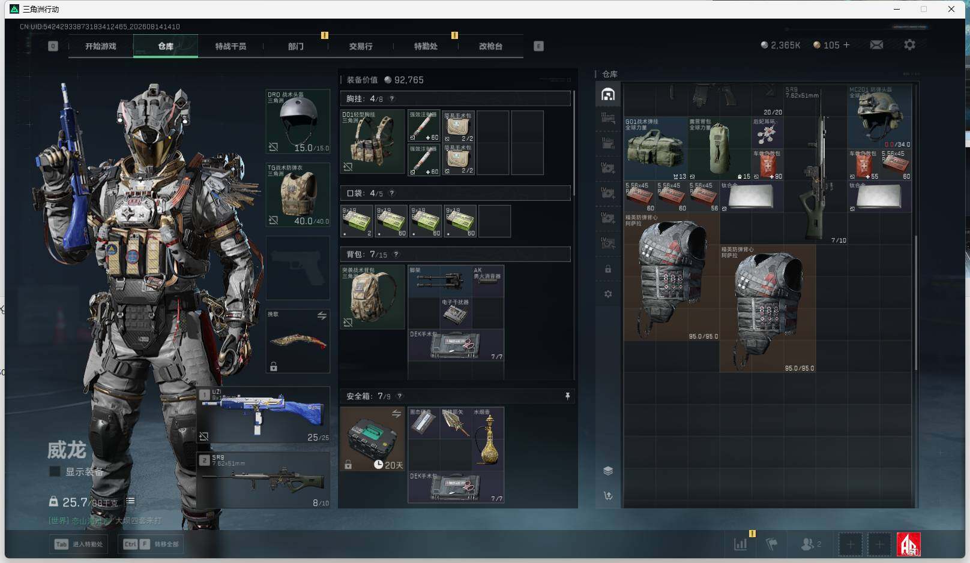This screenshot has width=970, height=563.
Task: Select the 5.56x45 ammo stack of 56
Action: pos(703,197)
